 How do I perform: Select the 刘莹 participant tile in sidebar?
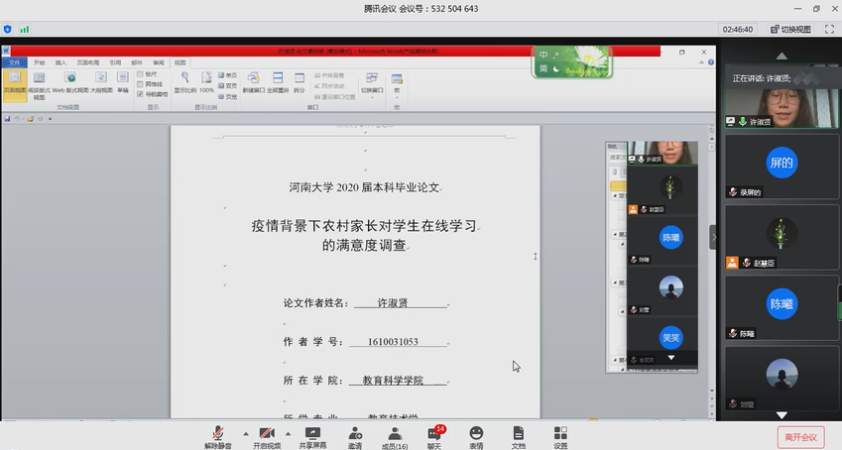[x=782, y=378]
